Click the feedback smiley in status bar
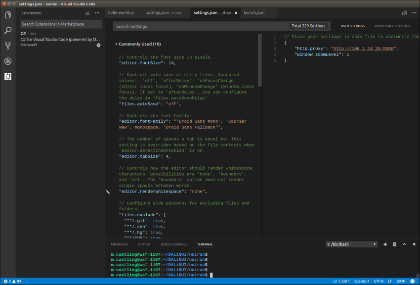This screenshot has width=420, height=285. 414,281
